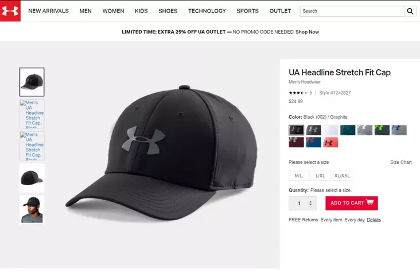The image size is (420, 277).
Task: Select the white color swatch
Action: tap(331, 130)
